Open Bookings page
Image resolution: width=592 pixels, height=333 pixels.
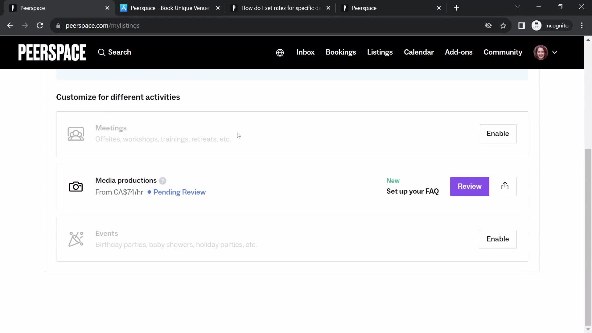point(341,52)
